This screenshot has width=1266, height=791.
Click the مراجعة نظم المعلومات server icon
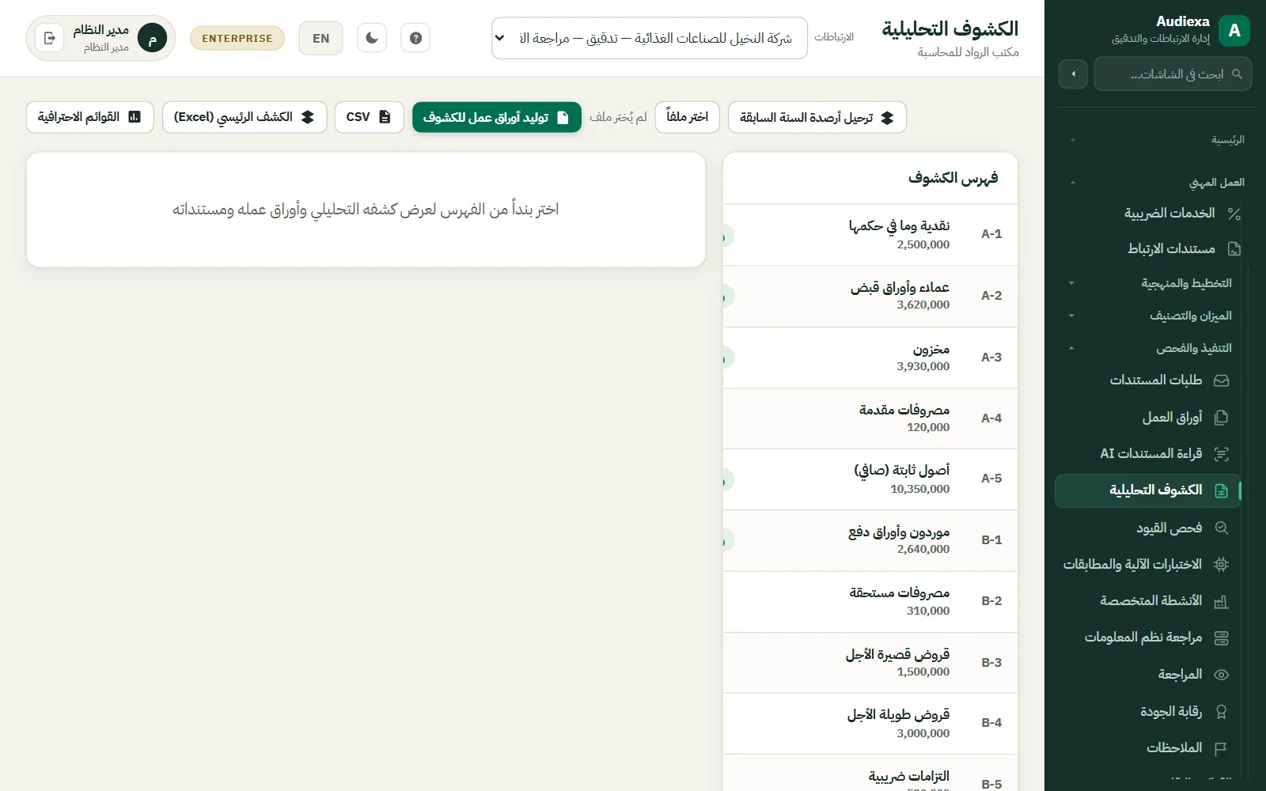coord(1222,638)
